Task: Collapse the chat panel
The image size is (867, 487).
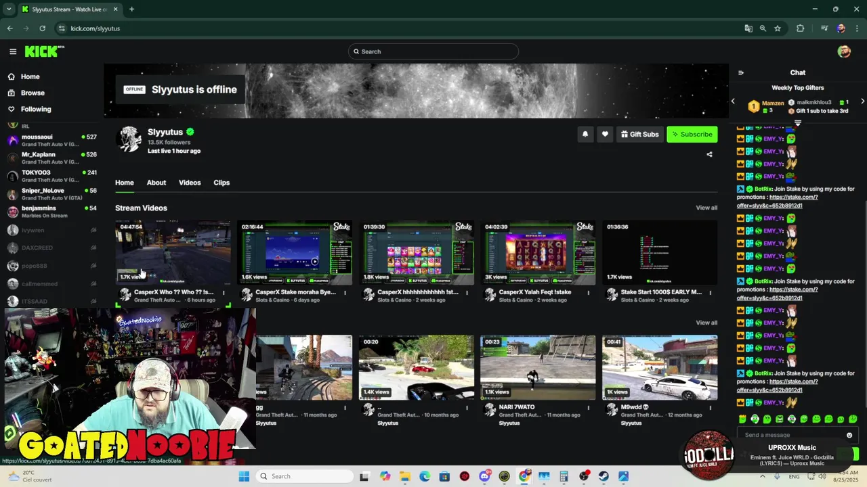Action: [x=740, y=72]
